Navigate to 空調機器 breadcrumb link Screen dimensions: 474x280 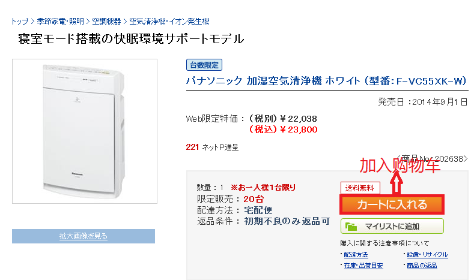[106, 21]
